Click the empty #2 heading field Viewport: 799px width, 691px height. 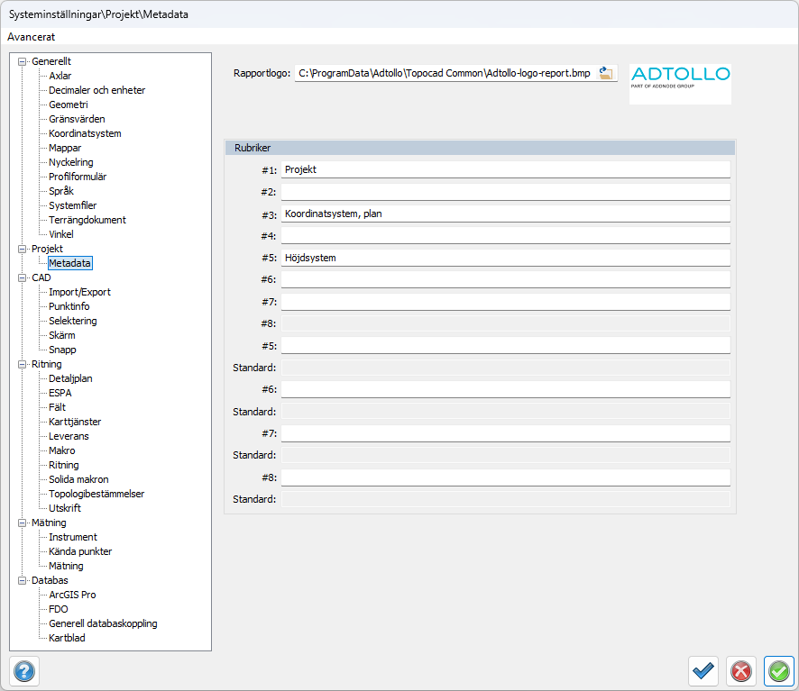pyautogui.click(x=505, y=192)
